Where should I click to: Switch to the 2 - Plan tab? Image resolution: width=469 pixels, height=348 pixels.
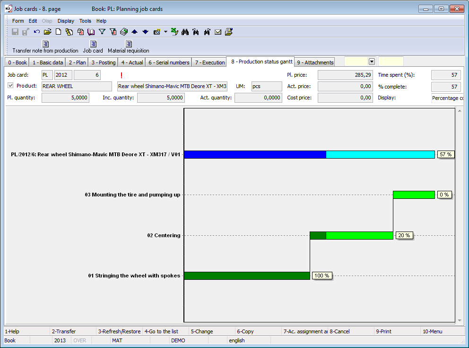tap(77, 62)
